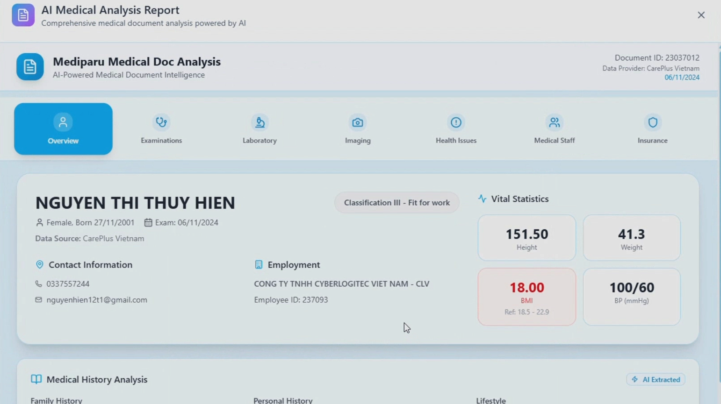
Task: Click the email nguyenhien12t1@gmail.com
Action: point(97,299)
